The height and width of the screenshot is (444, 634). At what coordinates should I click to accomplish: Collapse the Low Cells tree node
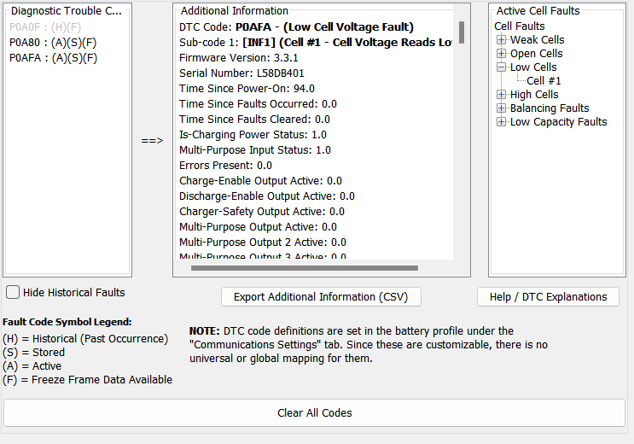pyautogui.click(x=501, y=67)
